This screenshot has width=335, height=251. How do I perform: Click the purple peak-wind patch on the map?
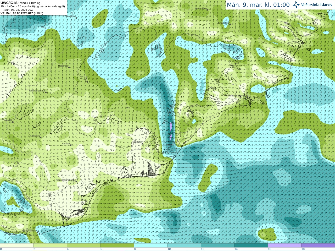tap(171, 127)
